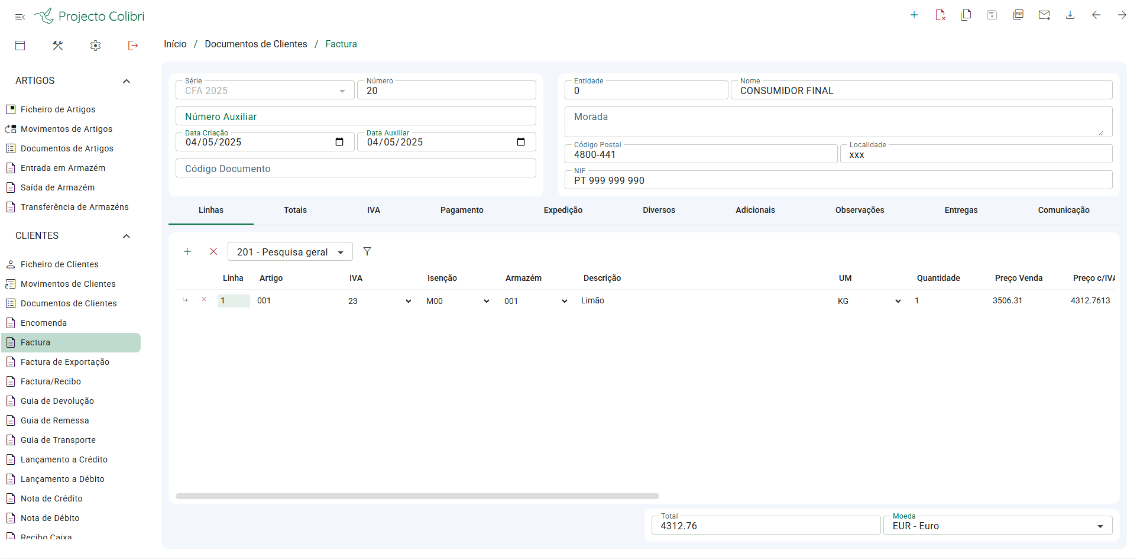
Task: Click the download icon in top toolbar
Action: point(1070,15)
